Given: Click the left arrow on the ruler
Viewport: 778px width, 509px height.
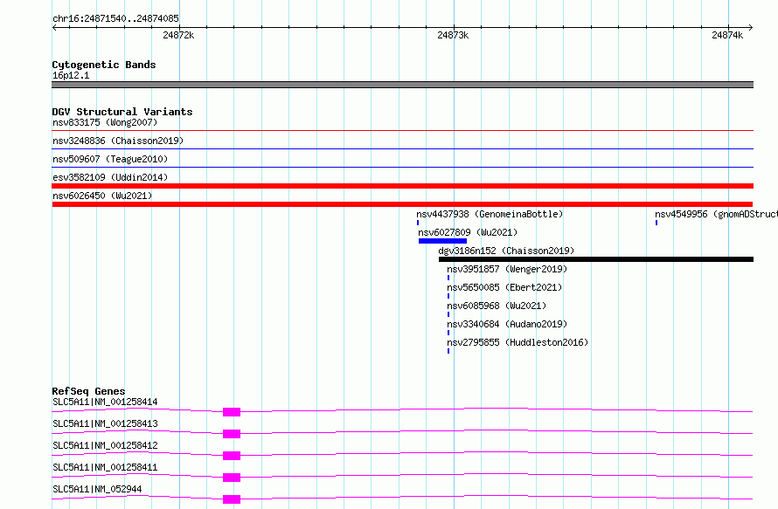Looking at the screenshot, I should (x=54, y=27).
